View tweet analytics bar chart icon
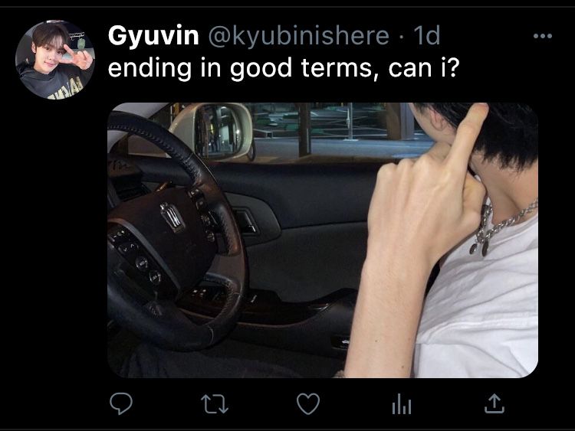Image resolution: width=575 pixels, height=431 pixels. (x=402, y=404)
